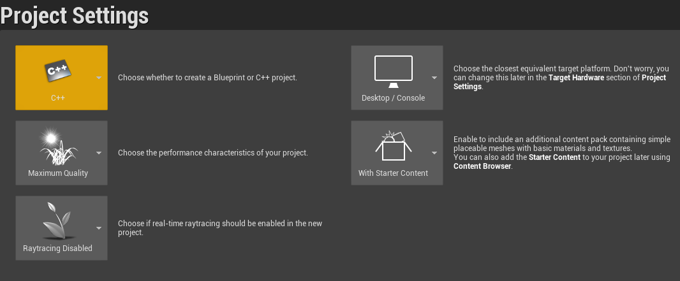This screenshot has height=281, width=680.
Task: Click the Desktop / Console monitor icon
Action: (393, 72)
